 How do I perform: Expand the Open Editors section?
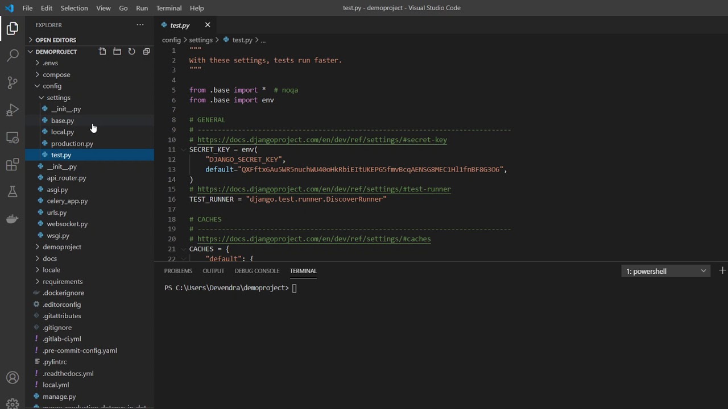[x=56, y=40]
